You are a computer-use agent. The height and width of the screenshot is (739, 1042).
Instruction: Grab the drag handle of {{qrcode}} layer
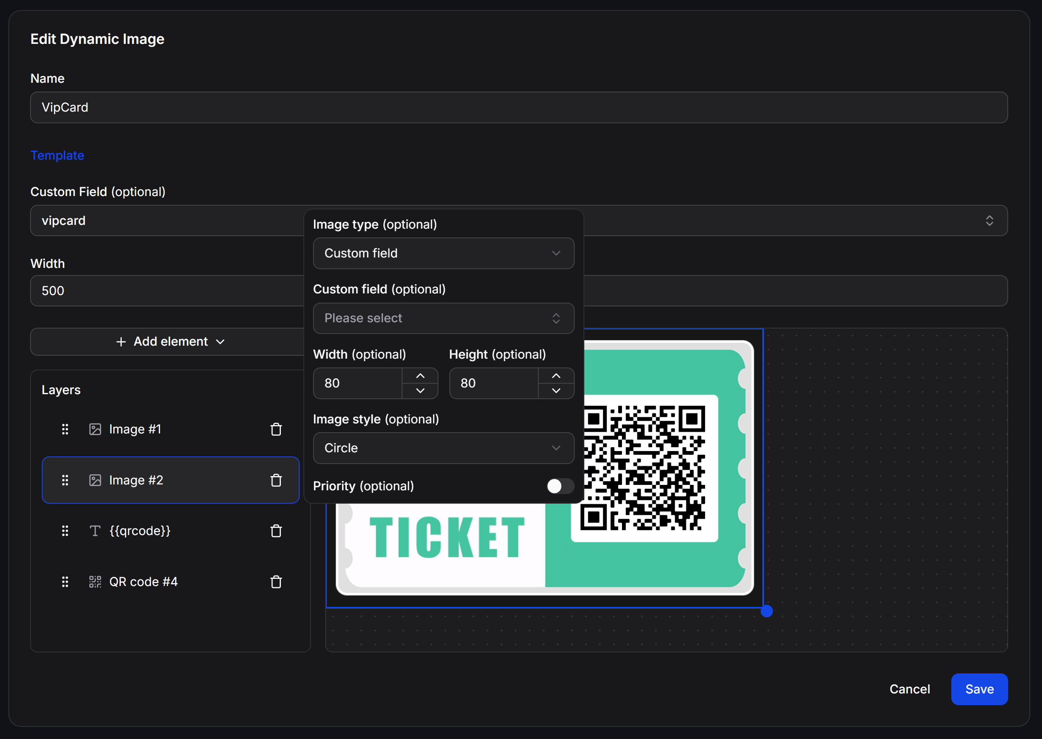tap(65, 530)
